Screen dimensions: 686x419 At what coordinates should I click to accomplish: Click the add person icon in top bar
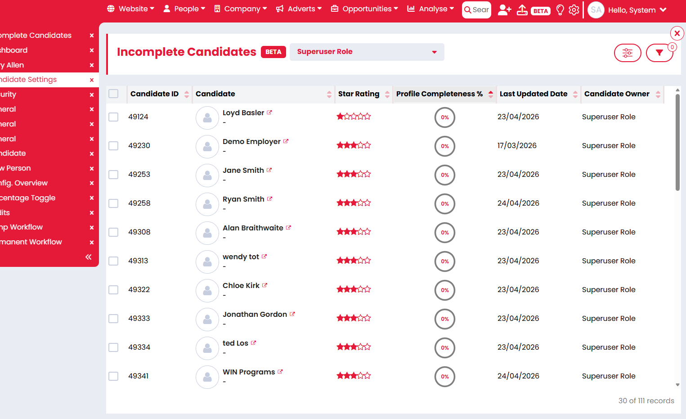click(x=504, y=10)
